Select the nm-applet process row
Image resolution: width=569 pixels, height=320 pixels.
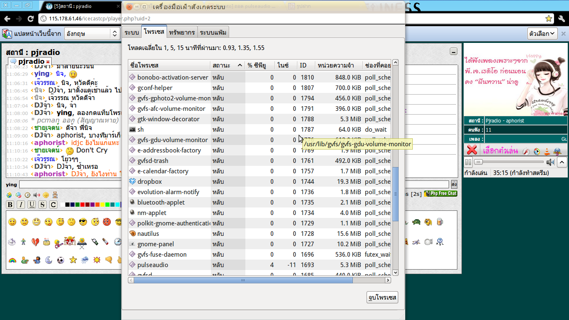click(260, 213)
